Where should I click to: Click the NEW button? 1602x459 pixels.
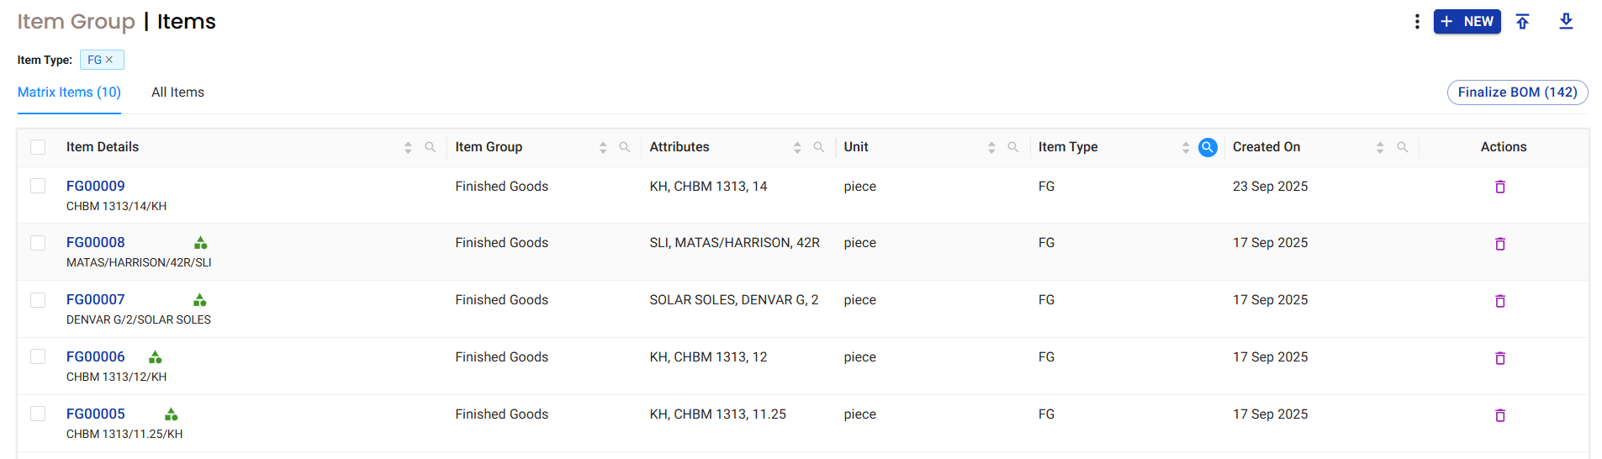[1467, 22]
